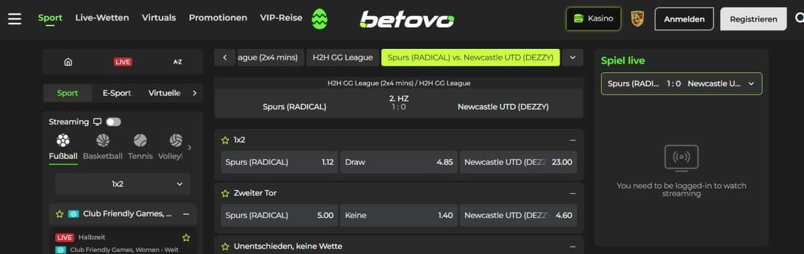Screen dimensions: 804x254
Task: Click the Anmelden button
Action: (x=684, y=19)
